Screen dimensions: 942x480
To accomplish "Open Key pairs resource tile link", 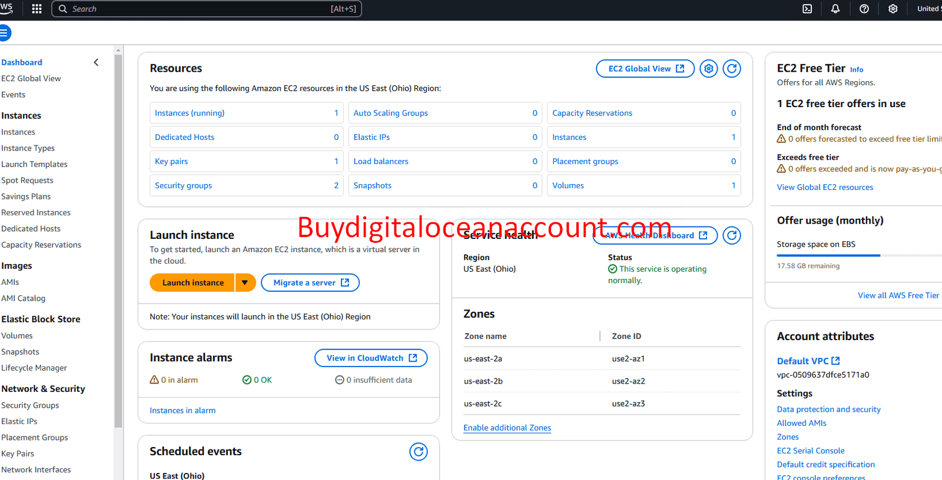I will 171,161.
